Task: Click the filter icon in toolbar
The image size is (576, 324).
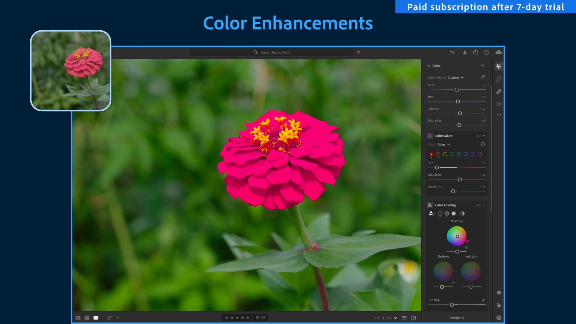Action: [x=358, y=52]
